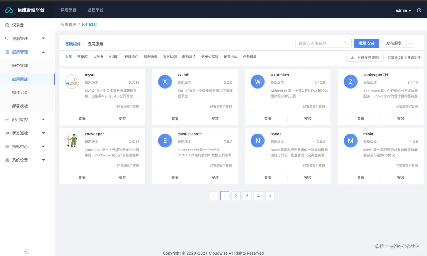The height and width of the screenshot is (256, 427).
Task: Filter by 服务协调 category
Action: pos(151,57)
